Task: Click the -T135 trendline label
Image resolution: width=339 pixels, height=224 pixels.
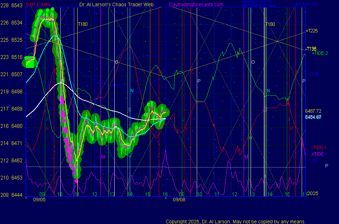Action: pos(311,49)
